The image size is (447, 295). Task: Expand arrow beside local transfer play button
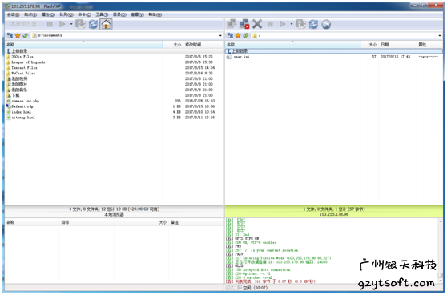71,24
